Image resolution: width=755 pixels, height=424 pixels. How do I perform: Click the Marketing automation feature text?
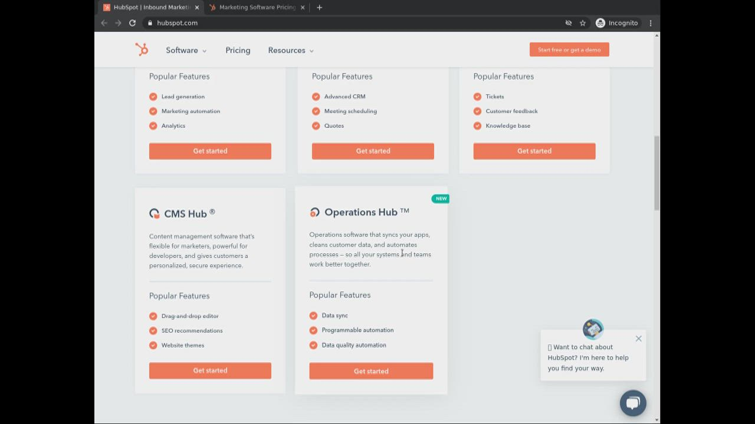(191, 111)
